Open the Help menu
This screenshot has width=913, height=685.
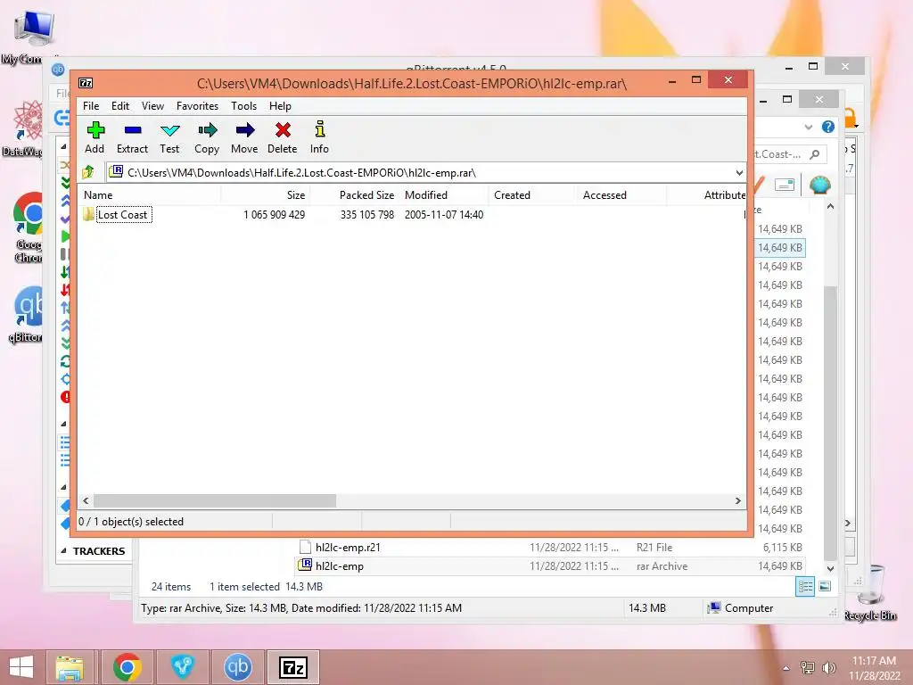(x=280, y=106)
